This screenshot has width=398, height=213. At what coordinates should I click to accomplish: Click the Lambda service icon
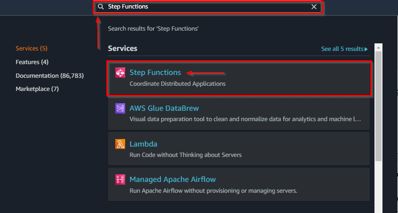[x=120, y=144]
